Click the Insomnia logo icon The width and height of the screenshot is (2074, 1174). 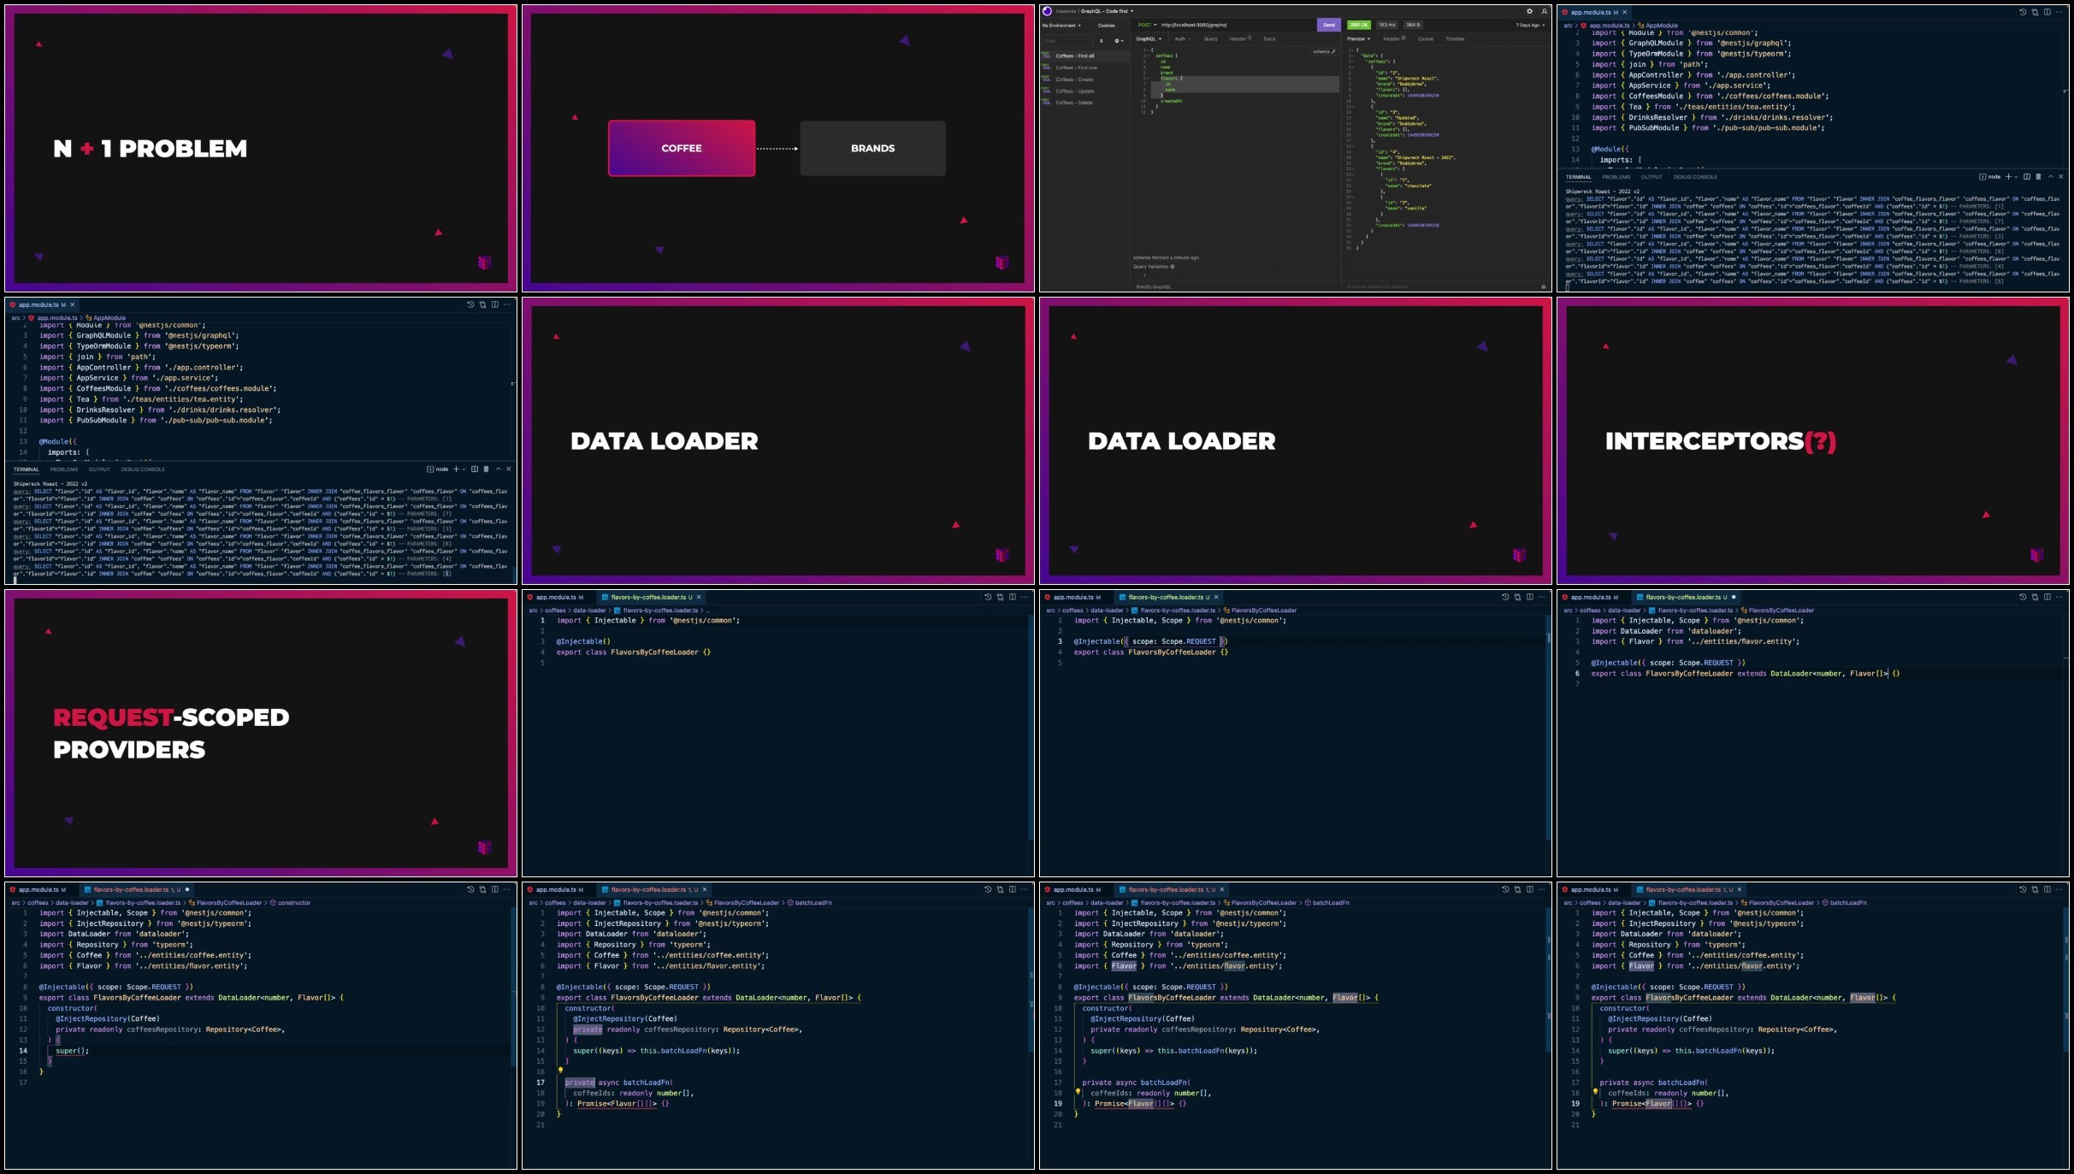click(1047, 11)
